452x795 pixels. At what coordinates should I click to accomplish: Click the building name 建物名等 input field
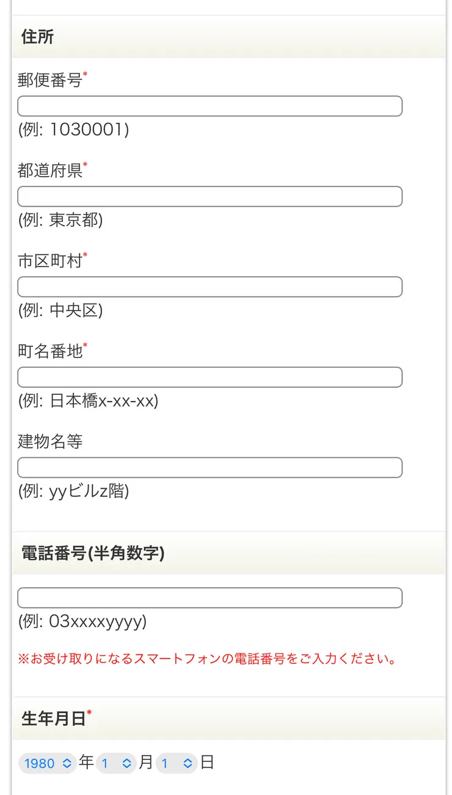pos(210,467)
